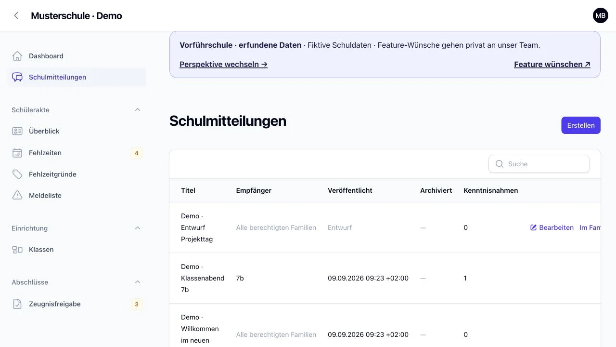
Task: Click the Veröffentlicht column header
Action: [x=350, y=190]
